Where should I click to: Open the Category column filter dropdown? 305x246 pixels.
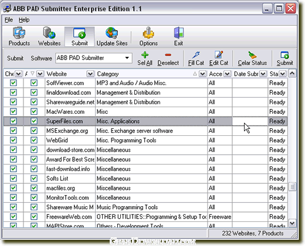click(202, 74)
